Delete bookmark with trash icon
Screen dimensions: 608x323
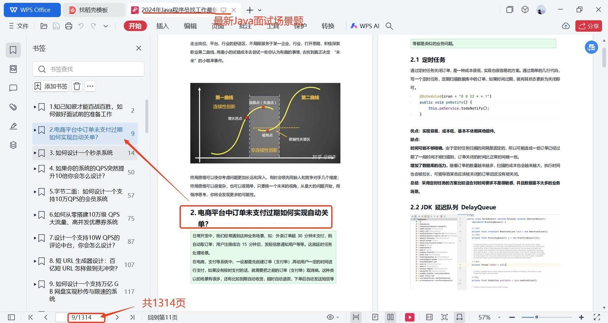click(77, 86)
